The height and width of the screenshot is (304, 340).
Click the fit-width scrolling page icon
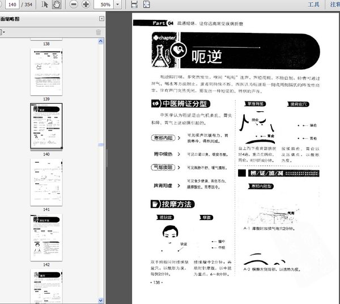[x=134, y=5]
